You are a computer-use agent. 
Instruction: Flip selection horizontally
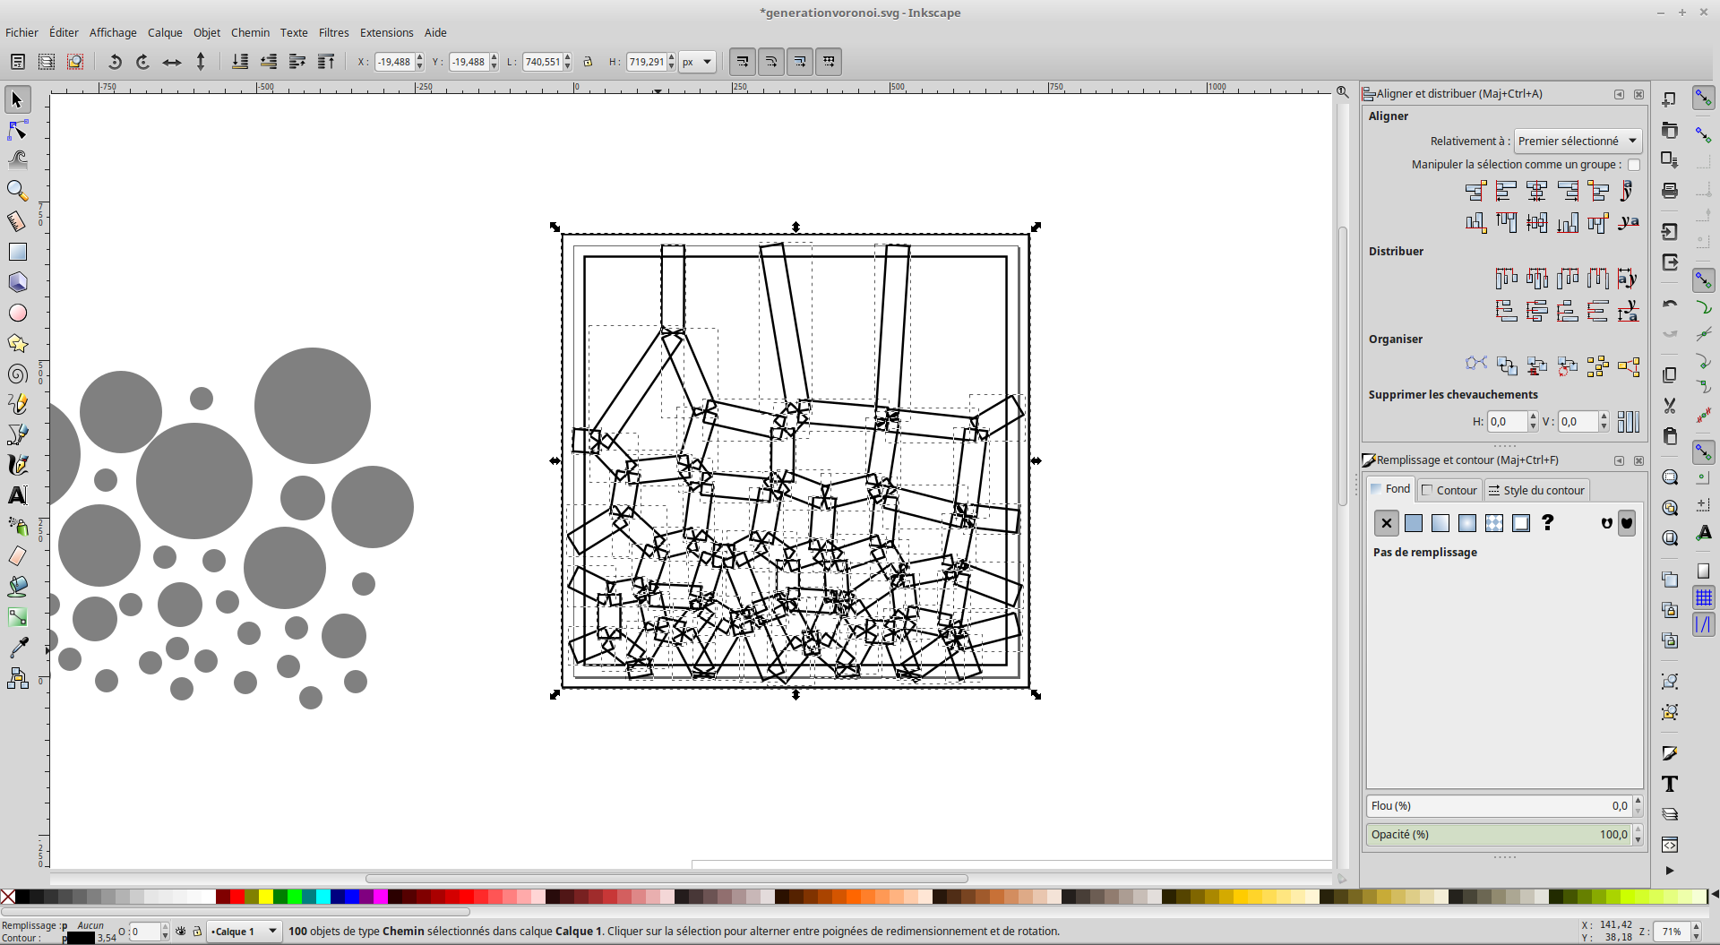(172, 62)
